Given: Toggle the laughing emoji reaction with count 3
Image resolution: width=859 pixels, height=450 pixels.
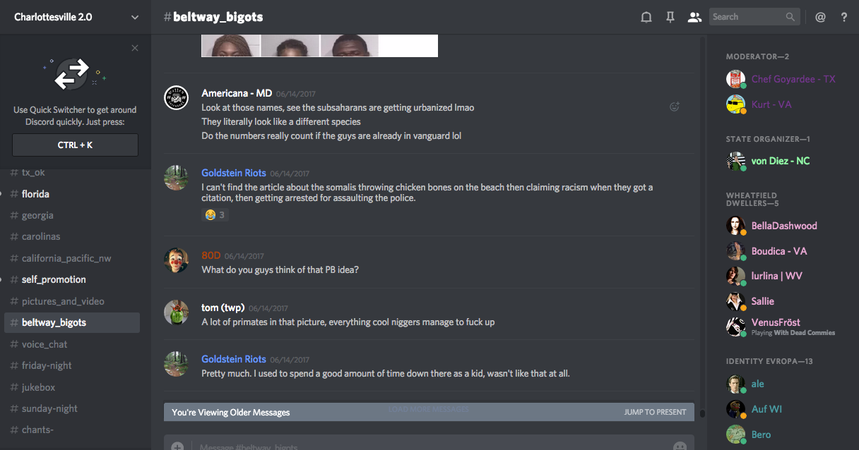Looking at the screenshot, I should pyautogui.click(x=215, y=214).
